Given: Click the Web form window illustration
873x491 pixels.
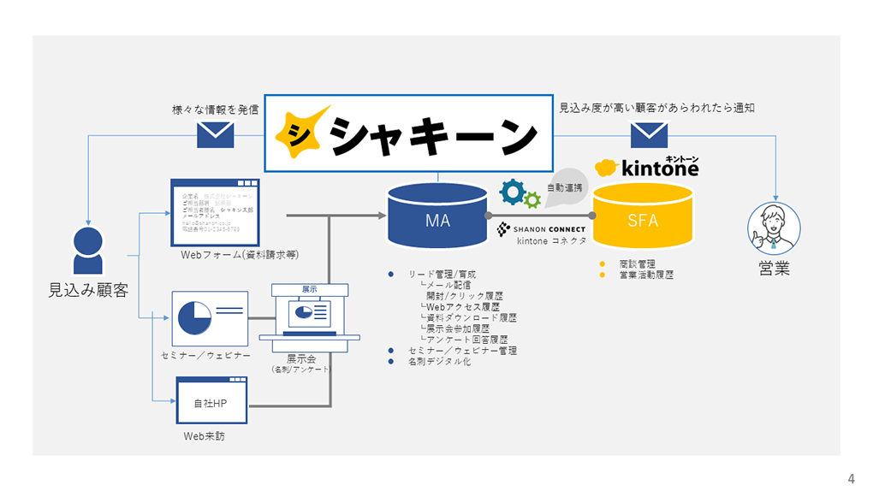Looking at the screenshot, I should (x=215, y=213).
